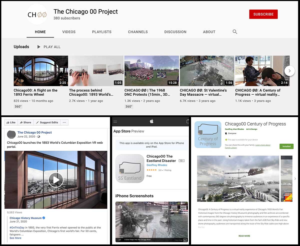Viewport: 300px width, 246px height.
Task: Expand the post with See More
Action: (x=15, y=238)
